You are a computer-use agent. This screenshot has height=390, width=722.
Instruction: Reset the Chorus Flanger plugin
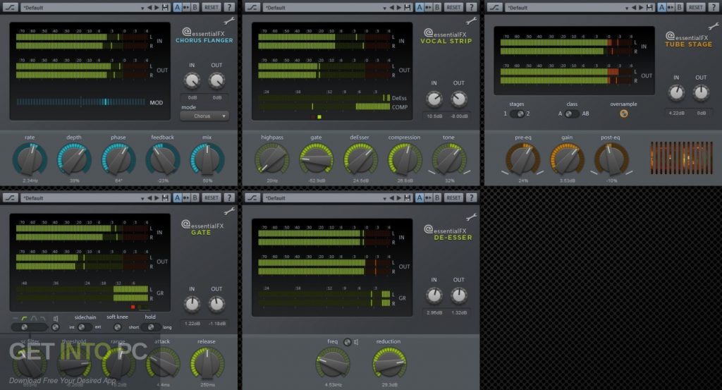(212, 7)
